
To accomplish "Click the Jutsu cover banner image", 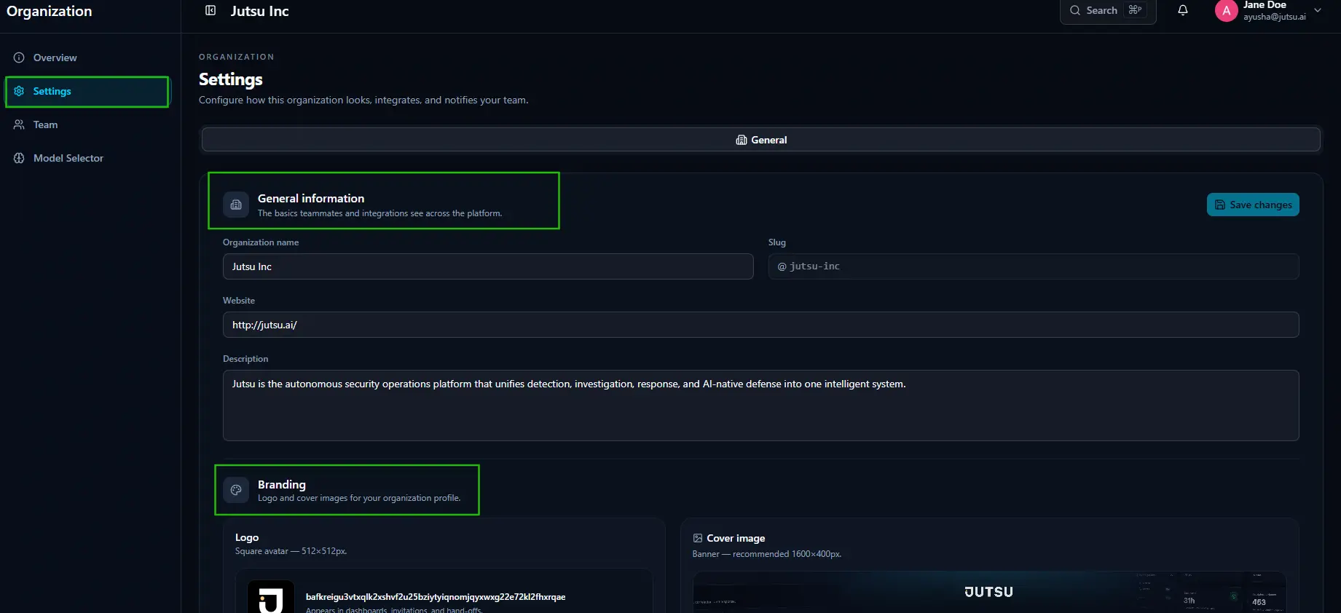I will coord(989,592).
